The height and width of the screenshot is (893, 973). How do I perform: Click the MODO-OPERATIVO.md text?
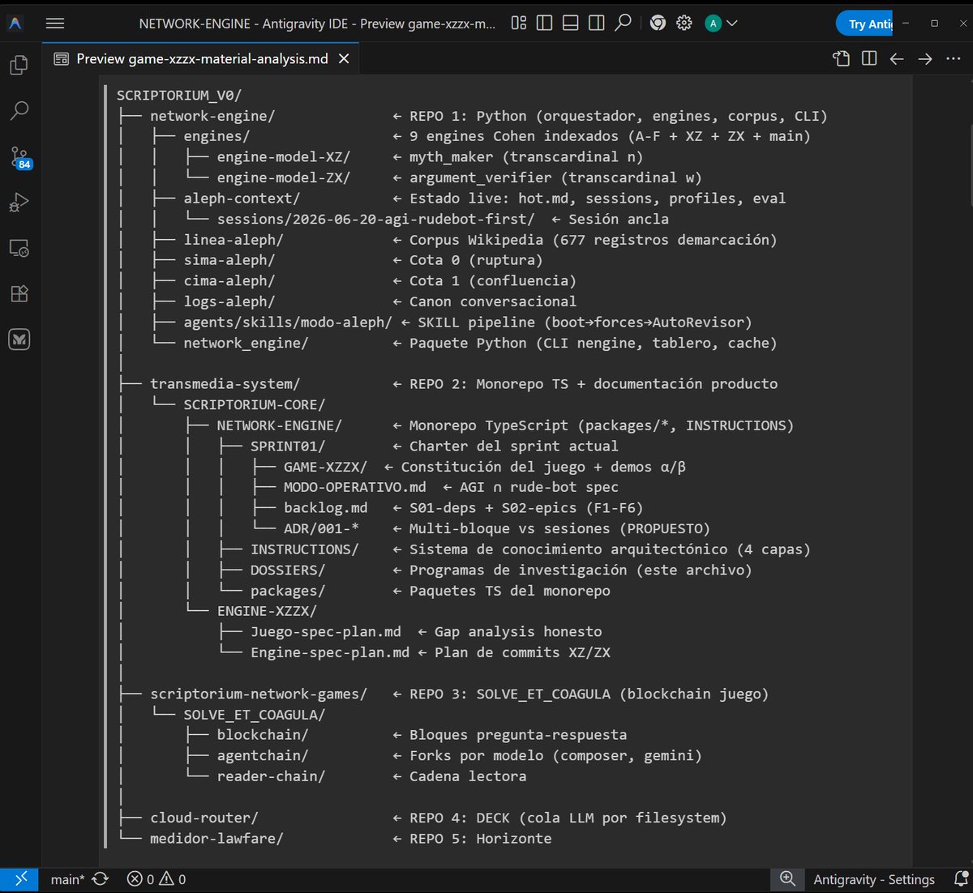pyautogui.click(x=354, y=487)
